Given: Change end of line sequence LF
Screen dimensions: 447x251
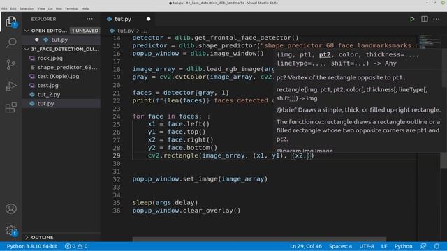Looking at the screenshot, I should click(384, 246).
